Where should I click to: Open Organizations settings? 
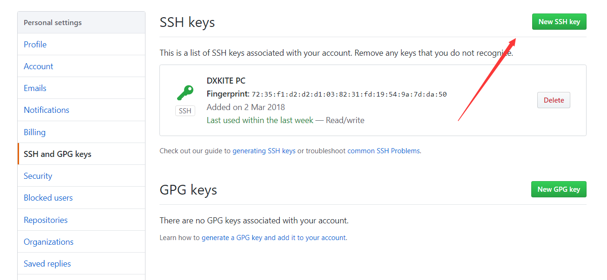point(49,242)
